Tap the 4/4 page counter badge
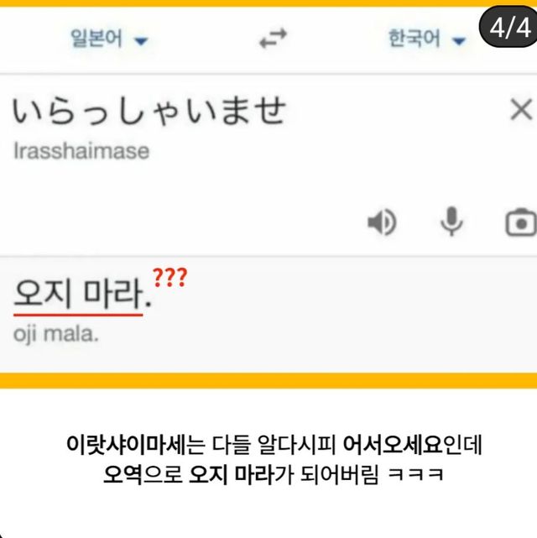Screen dimensions: 537x538 pyautogui.click(x=509, y=26)
